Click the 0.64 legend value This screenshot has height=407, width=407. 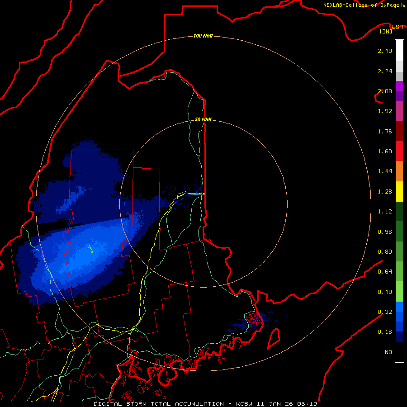pyautogui.click(x=385, y=272)
